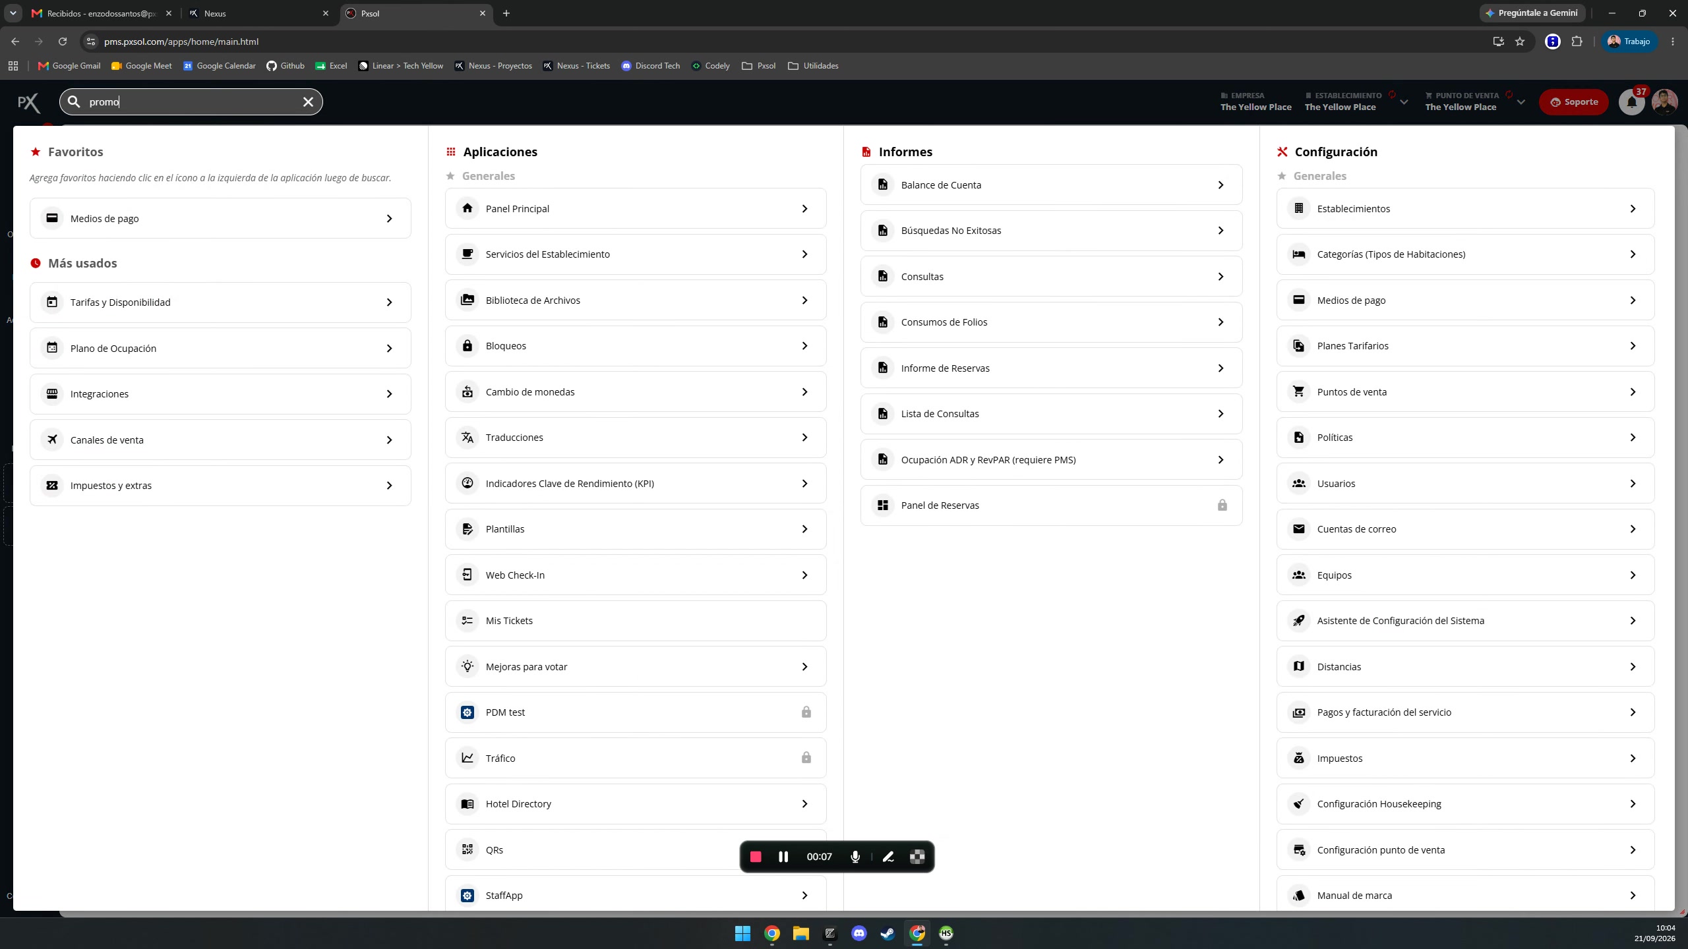1688x949 pixels.
Task: Click the PX logo
Action: (x=28, y=102)
